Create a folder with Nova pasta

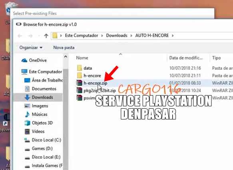click(64, 47)
